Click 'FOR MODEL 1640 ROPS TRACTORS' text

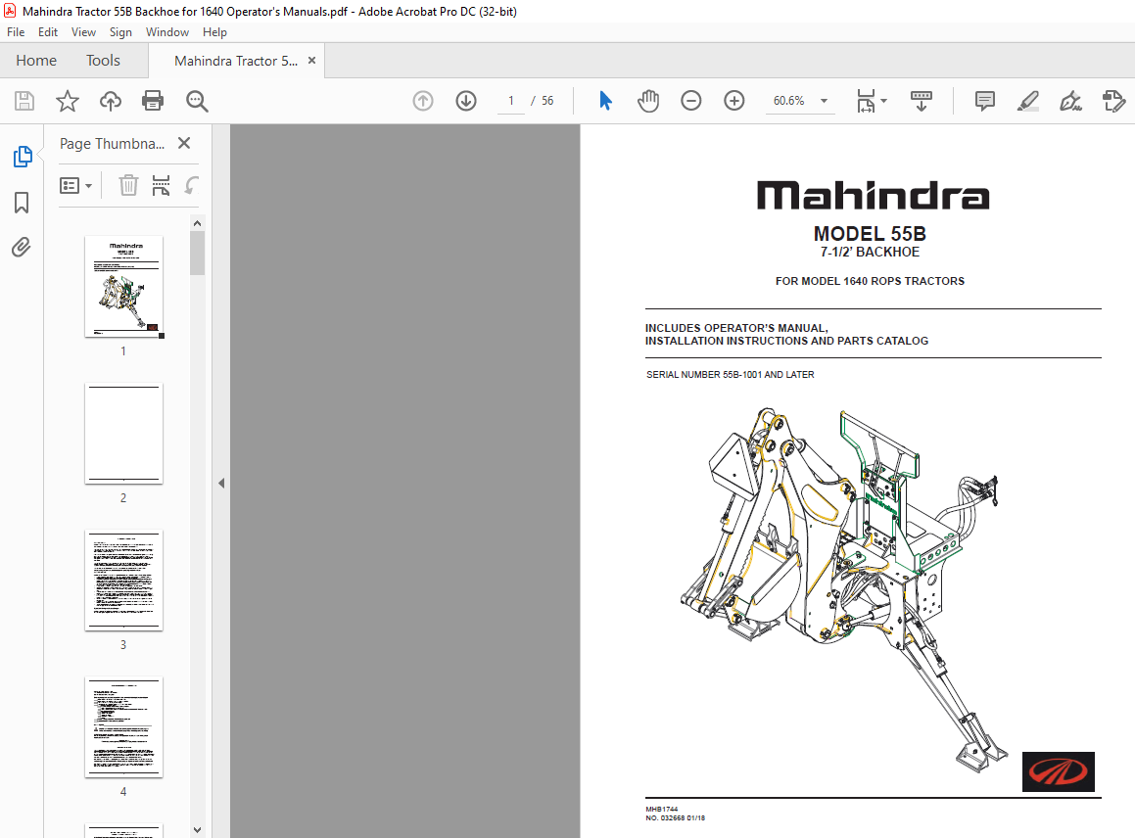tap(870, 281)
